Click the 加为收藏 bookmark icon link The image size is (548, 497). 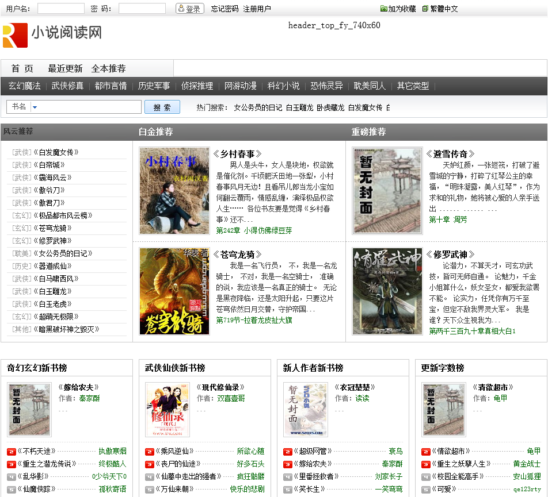click(398, 9)
